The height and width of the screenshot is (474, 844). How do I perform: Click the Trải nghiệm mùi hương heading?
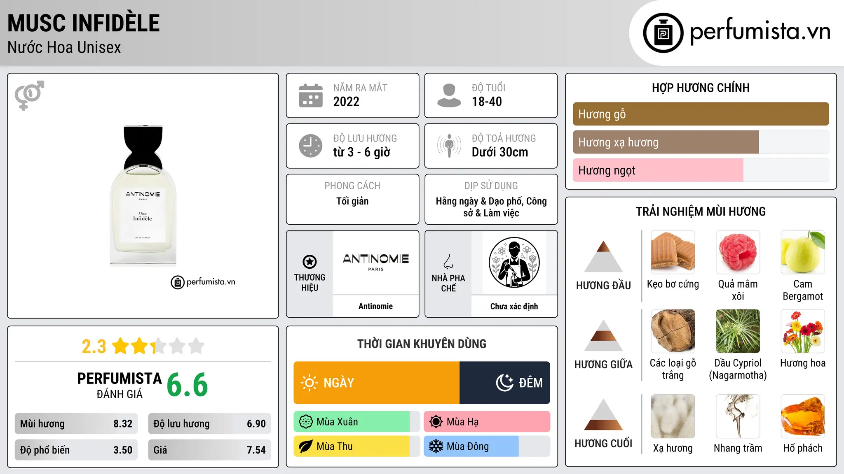[701, 211]
